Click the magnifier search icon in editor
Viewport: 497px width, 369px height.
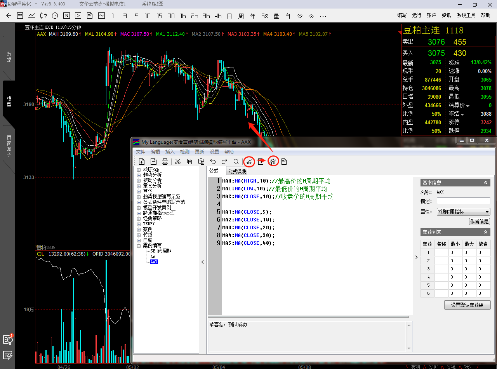tap(236, 162)
